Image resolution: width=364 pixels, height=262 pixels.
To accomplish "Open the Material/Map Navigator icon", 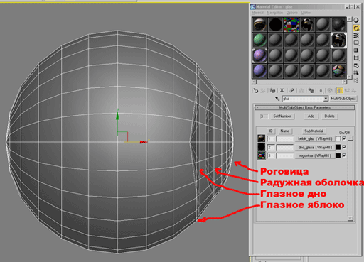I will [356, 80].
